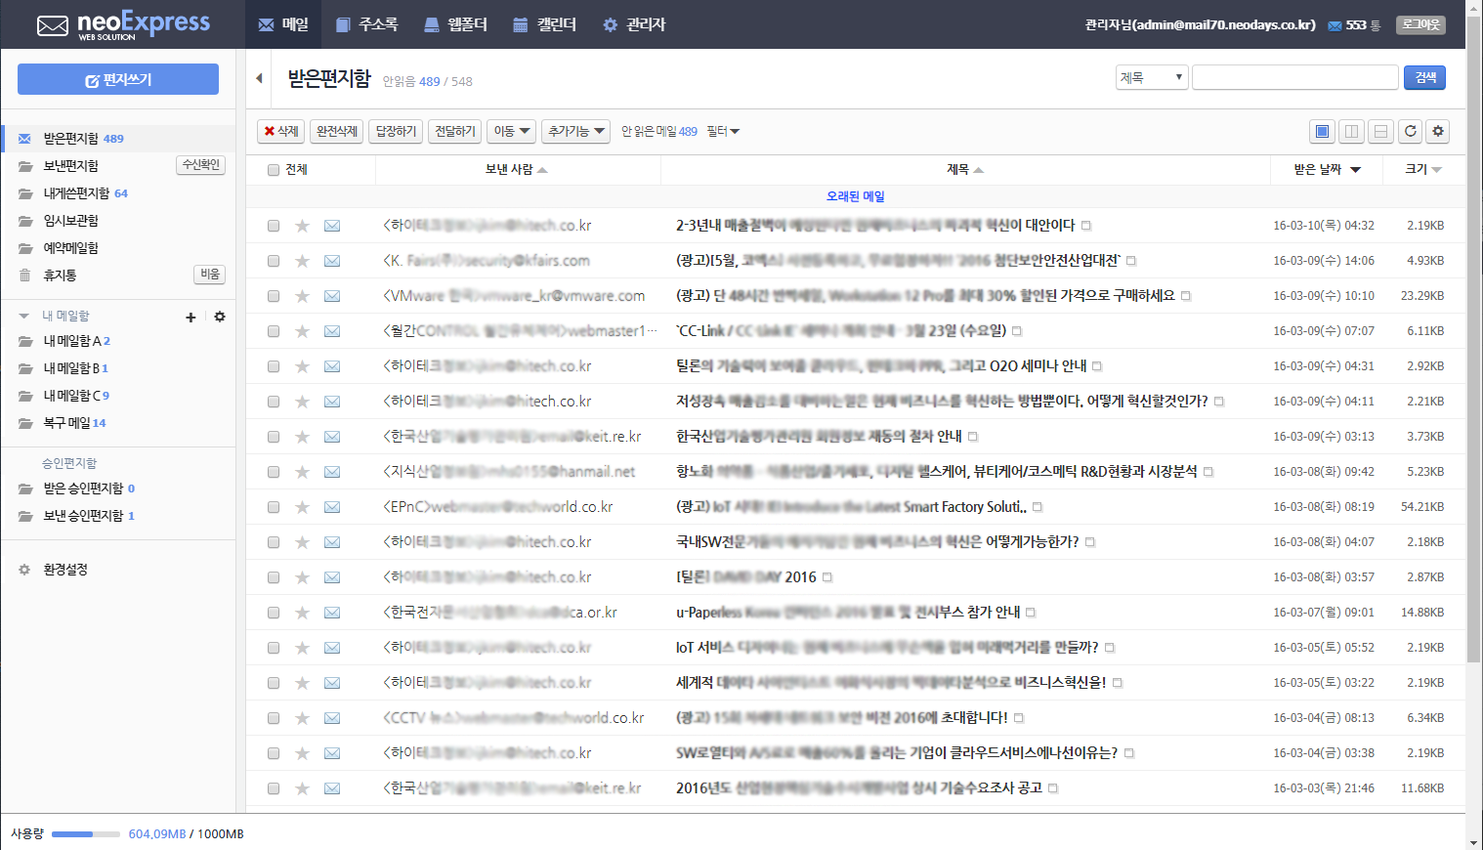This screenshot has height=850, width=1483.
Task: Open the 관리자 tab
Action: point(634,24)
